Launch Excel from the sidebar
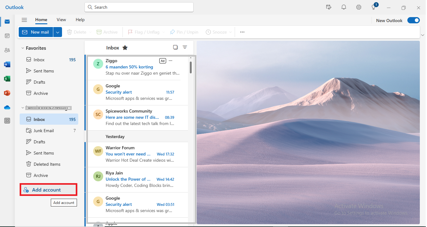The width and height of the screenshot is (427, 227). (x=7, y=79)
